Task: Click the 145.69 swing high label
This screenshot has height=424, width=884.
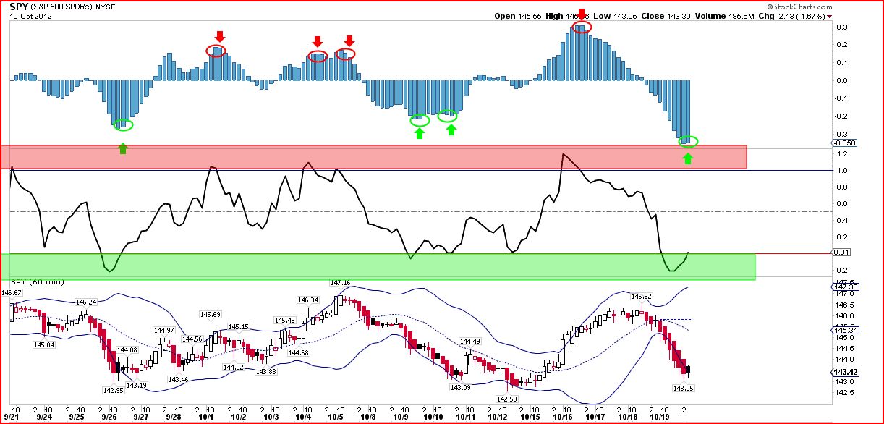Action: tap(211, 314)
